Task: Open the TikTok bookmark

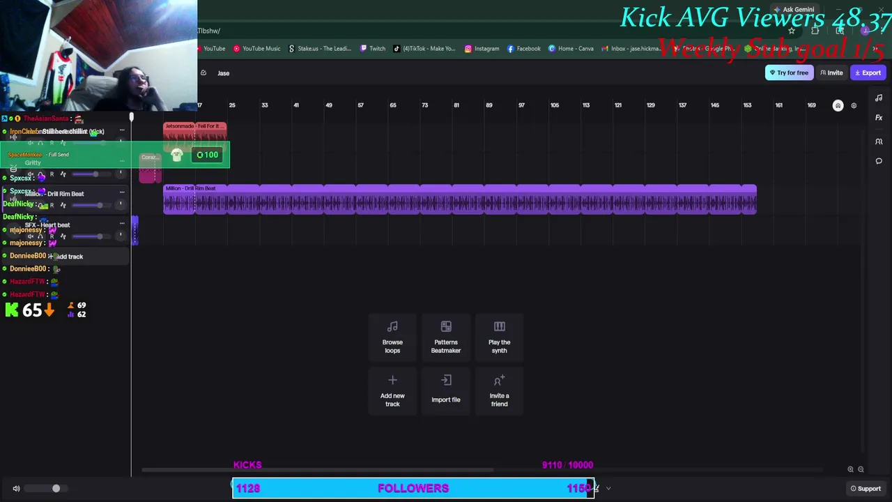Action: point(424,49)
